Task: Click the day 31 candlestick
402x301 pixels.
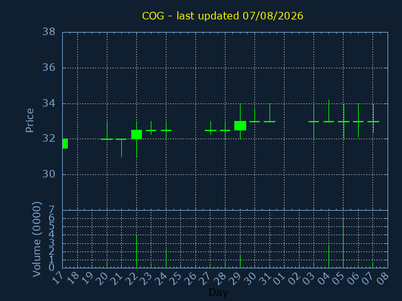Action: click(269, 113)
